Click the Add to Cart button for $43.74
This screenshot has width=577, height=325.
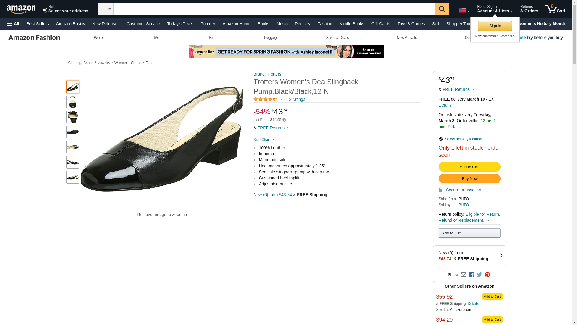tap(469, 167)
